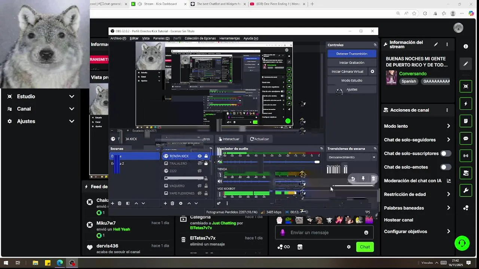Toggle visibility of YAPE FLEXIONES source
The height and width of the screenshot is (269, 479).
click(x=200, y=193)
